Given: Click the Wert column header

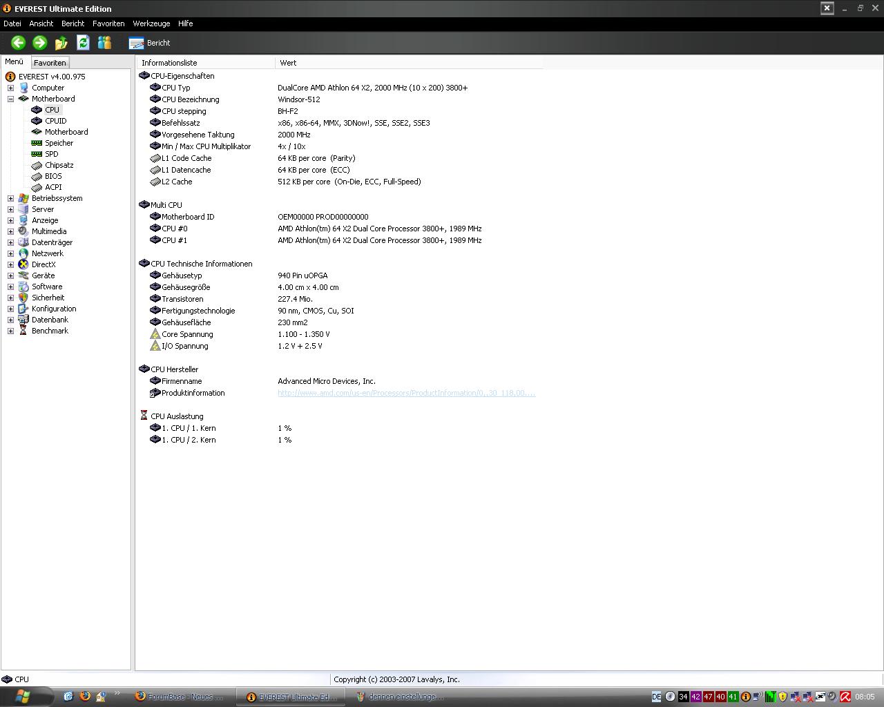Looking at the screenshot, I should (x=409, y=63).
